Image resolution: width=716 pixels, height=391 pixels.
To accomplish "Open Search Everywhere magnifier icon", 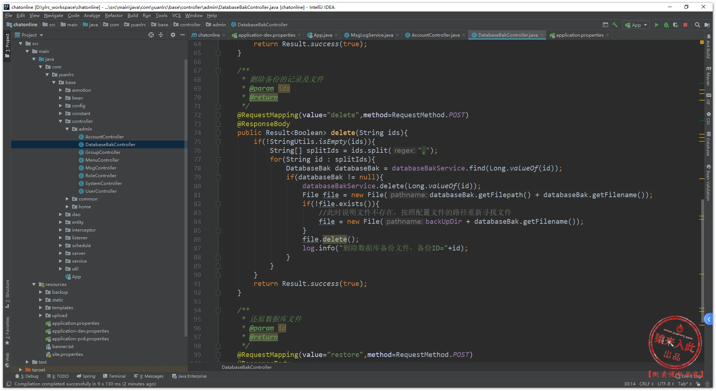I will (x=698, y=25).
